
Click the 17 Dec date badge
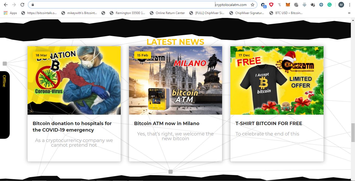(x=244, y=55)
